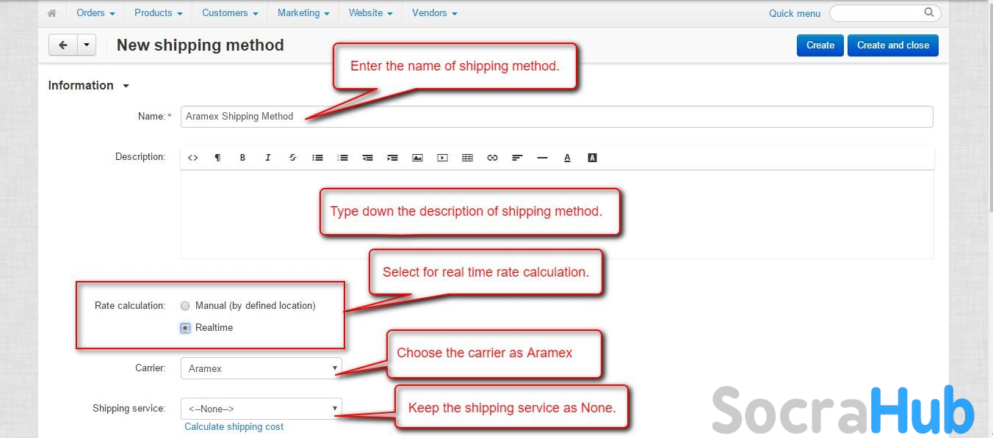This screenshot has height=438, width=993.
Task: Insert an image into the description
Action: [x=417, y=158]
